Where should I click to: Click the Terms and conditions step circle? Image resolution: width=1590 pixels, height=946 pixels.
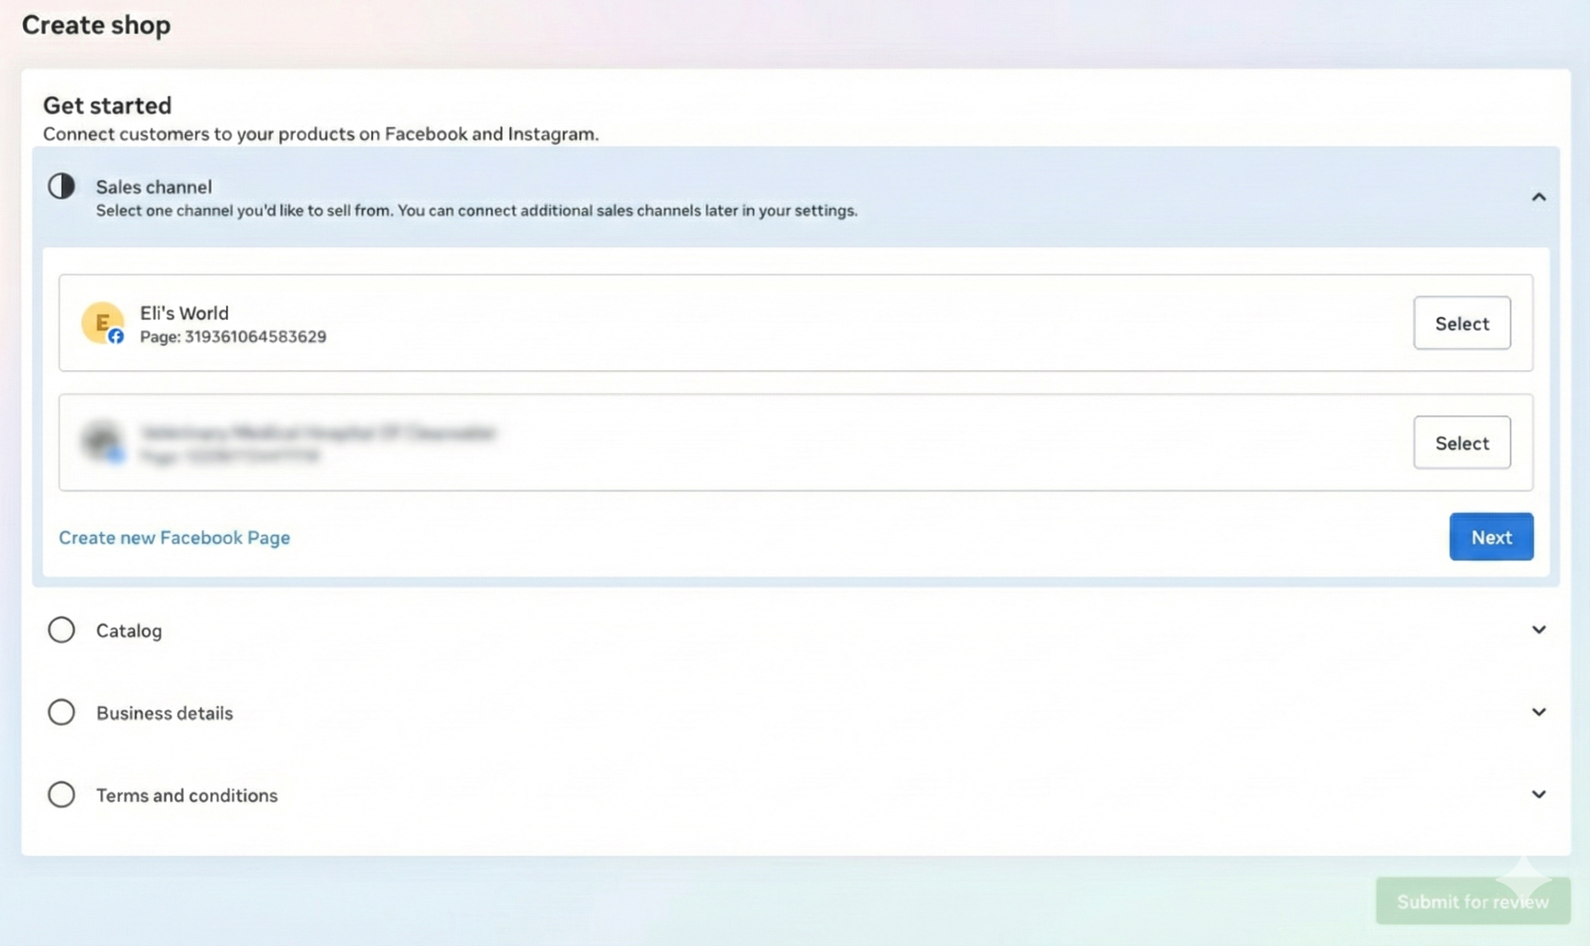coord(62,794)
